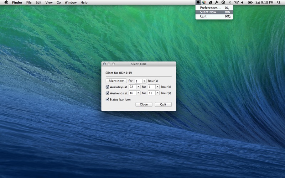
Task: Open the Finder menu
Action: [17, 2]
